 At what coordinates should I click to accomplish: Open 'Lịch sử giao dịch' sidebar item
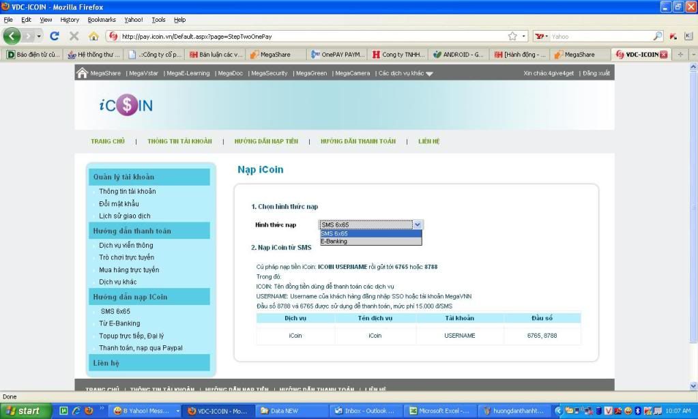pyautogui.click(x=125, y=216)
